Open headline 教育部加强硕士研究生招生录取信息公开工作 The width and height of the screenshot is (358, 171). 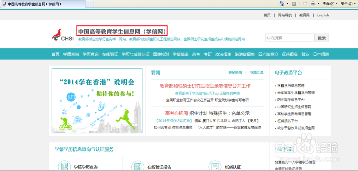[x=205, y=86]
